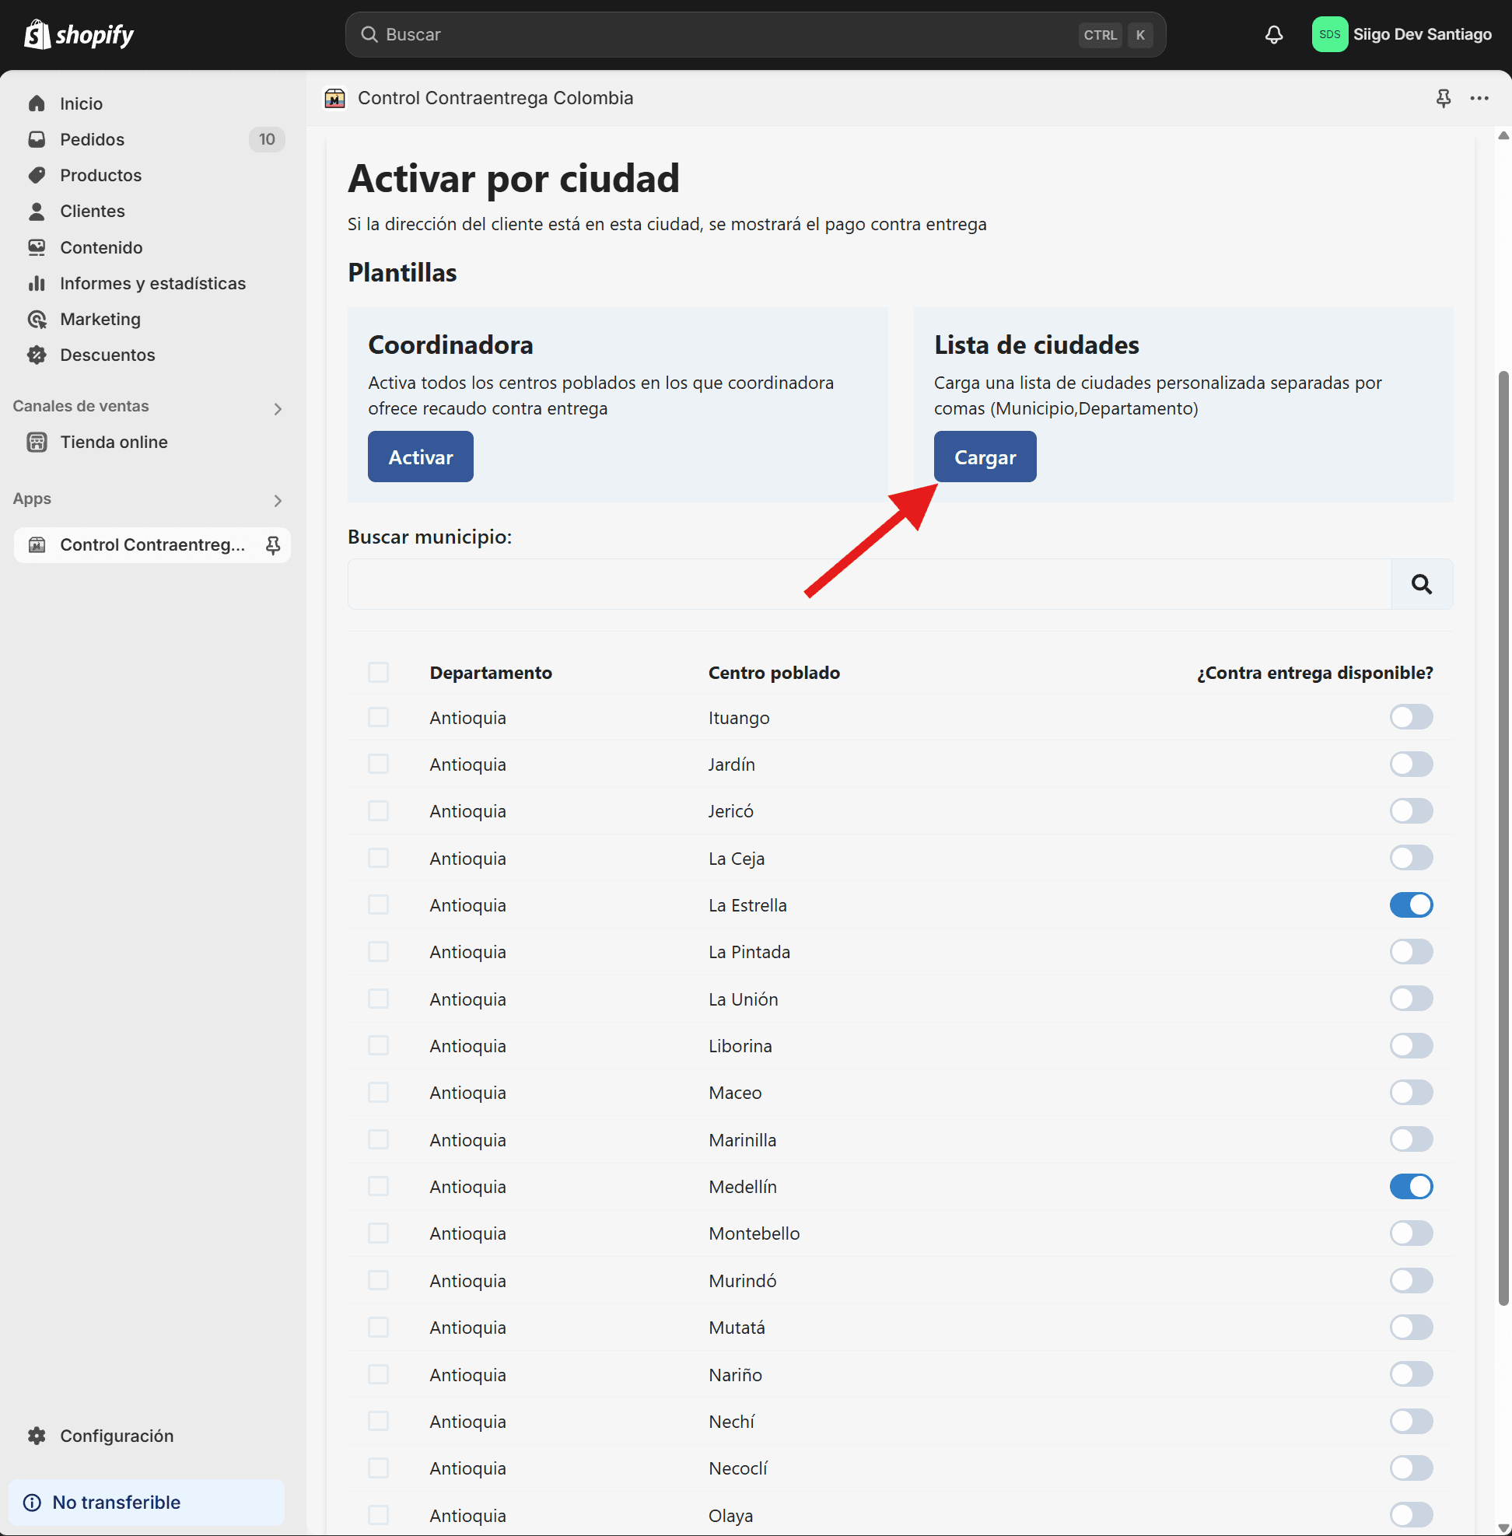Image resolution: width=1512 pixels, height=1536 pixels.
Task: Click the Productos tag icon
Action: [37, 175]
